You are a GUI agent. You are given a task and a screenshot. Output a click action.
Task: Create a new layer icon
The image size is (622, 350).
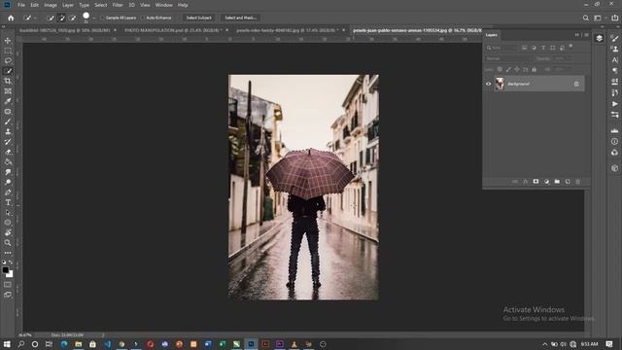click(568, 182)
